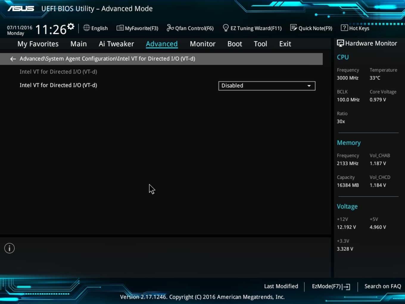Go to the Tool tab

click(x=260, y=44)
